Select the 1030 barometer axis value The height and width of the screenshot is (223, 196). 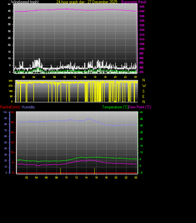point(142,21)
